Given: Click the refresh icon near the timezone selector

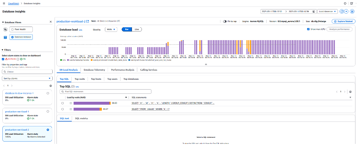Looking at the screenshot, I should pyautogui.click(x=341, y=11).
